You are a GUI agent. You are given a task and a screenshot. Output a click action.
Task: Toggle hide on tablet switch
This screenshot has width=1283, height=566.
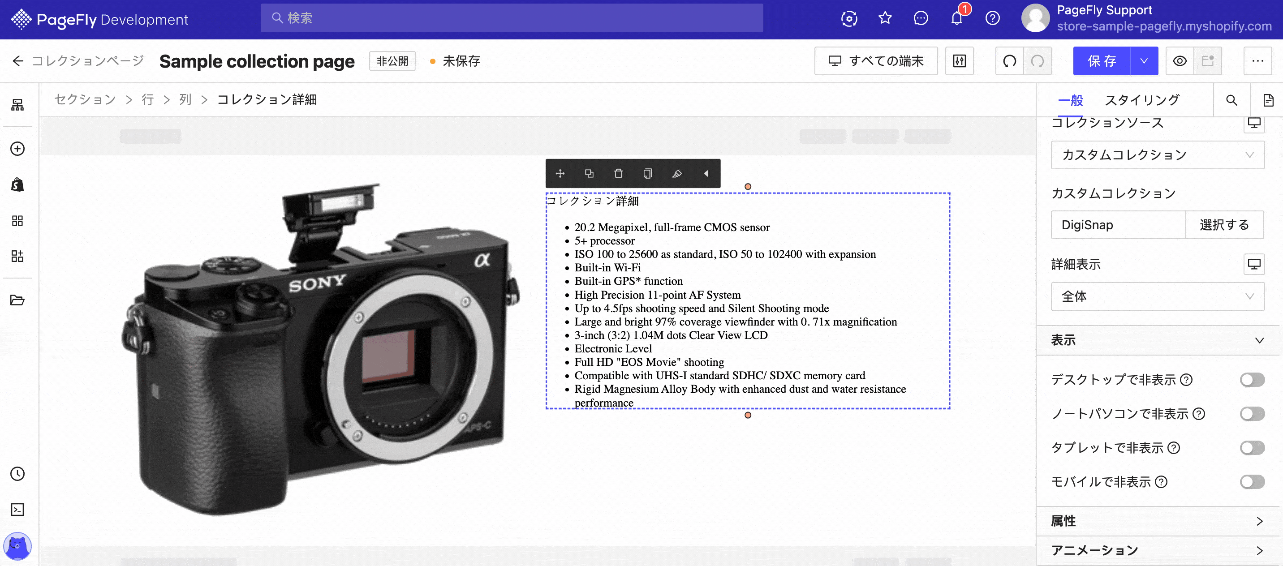click(x=1252, y=448)
